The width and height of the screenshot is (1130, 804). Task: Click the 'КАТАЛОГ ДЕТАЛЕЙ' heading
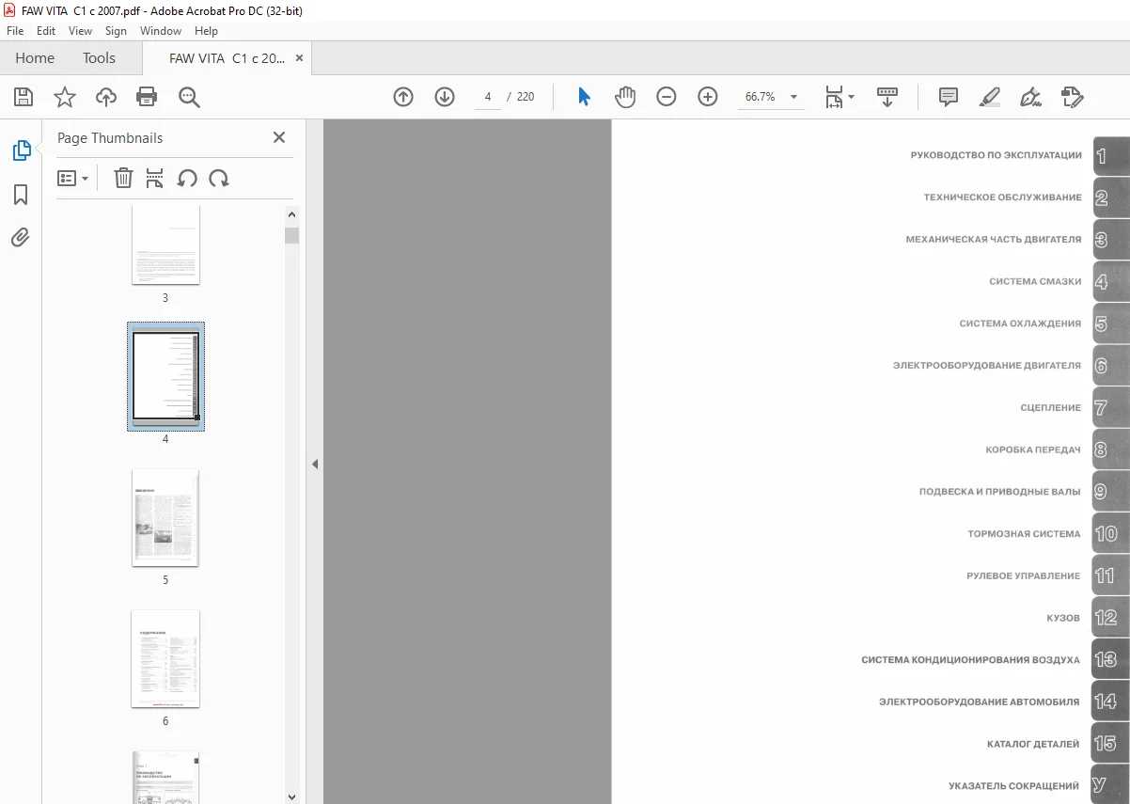[1033, 744]
